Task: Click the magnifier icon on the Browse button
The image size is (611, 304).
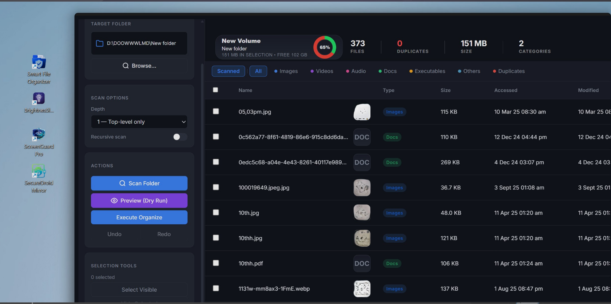Action: (x=126, y=66)
